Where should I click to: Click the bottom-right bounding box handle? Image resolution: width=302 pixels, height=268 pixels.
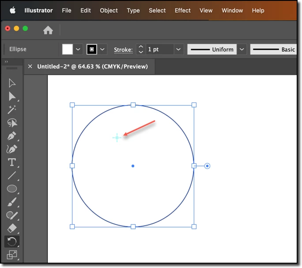tap(194, 226)
